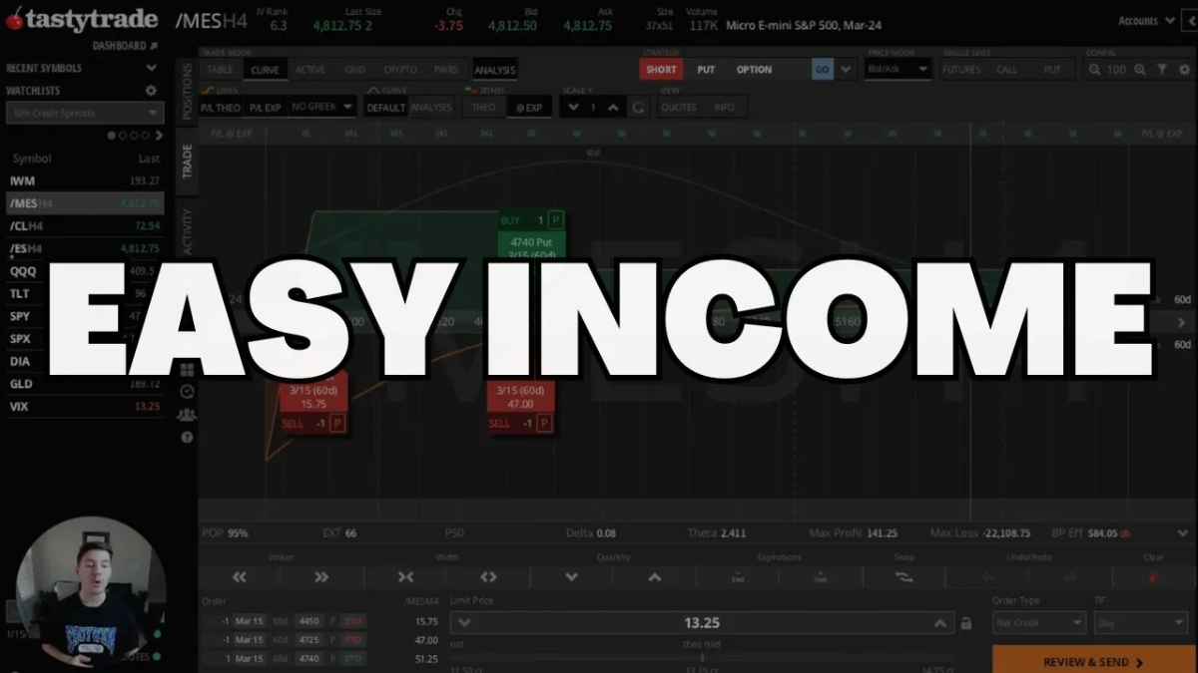Switch to CRYPTO trade mode
Image resolution: width=1198 pixels, height=673 pixels.
coord(401,70)
